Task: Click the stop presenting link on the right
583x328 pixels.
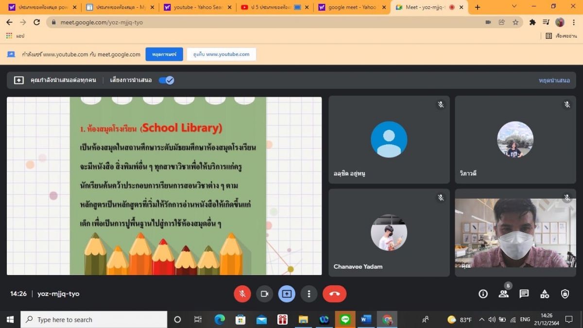Action: tap(554, 80)
